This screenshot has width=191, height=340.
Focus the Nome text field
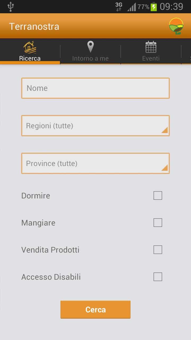tap(95, 88)
